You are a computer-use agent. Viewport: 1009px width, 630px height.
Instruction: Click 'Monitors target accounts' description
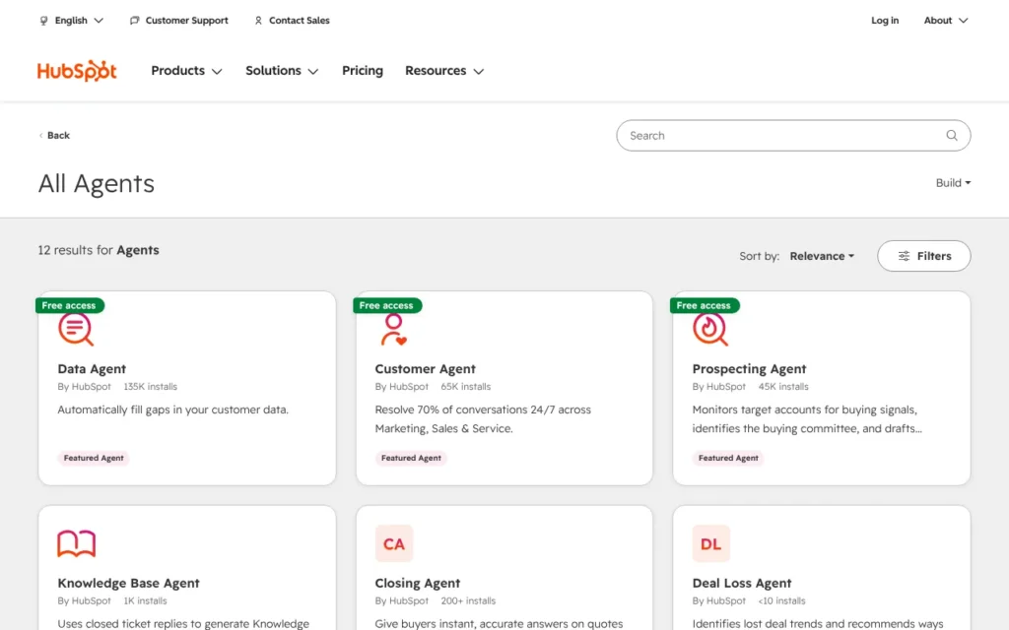click(807, 419)
